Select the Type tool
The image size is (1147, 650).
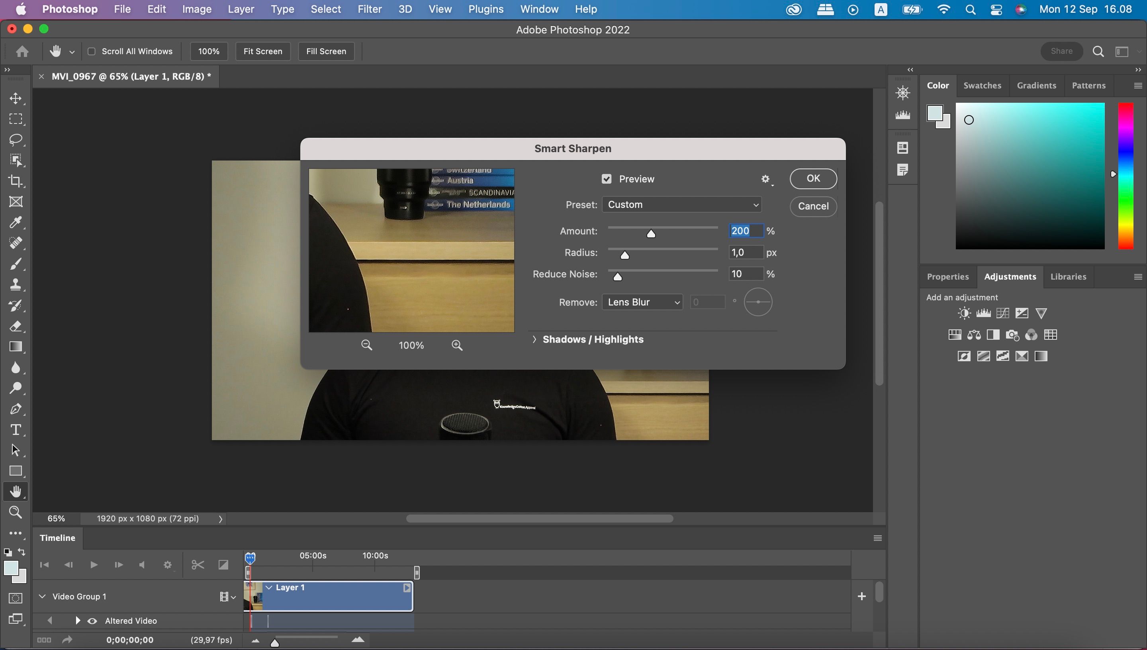16,429
